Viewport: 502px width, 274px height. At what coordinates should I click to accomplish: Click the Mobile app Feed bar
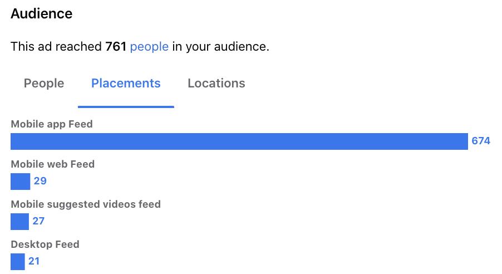pos(239,141)
